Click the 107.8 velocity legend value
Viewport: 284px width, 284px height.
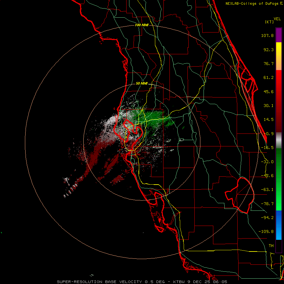coord(267,35)
